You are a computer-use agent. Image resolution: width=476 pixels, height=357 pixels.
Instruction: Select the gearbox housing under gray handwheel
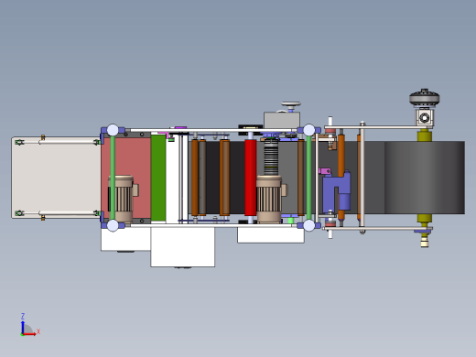[424, 117]
